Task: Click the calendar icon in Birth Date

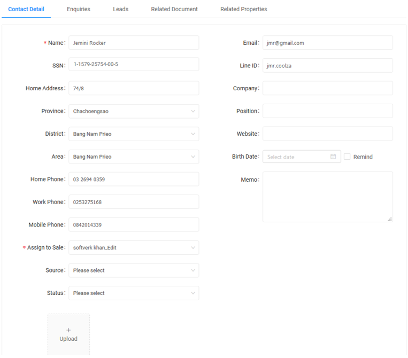Action: click(x=333, y=157)
